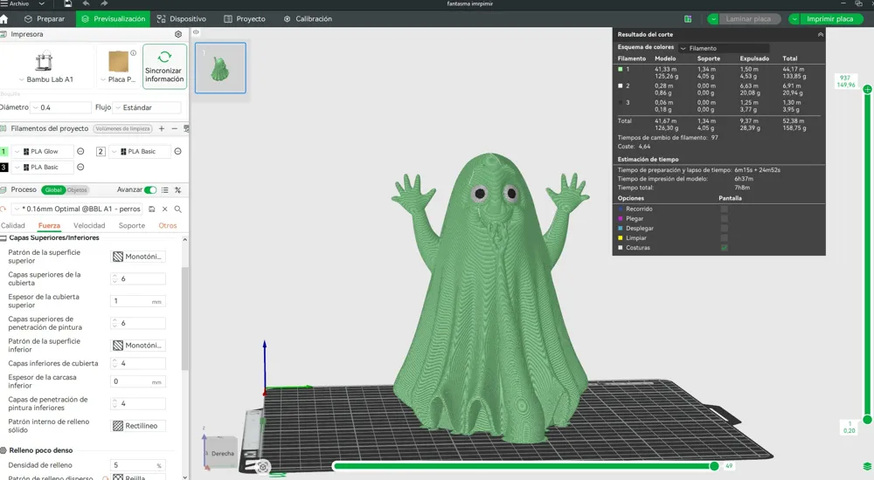874x480 pixels.
Task: Enable the Recorrido display checkbox
Action: point(724,209)
